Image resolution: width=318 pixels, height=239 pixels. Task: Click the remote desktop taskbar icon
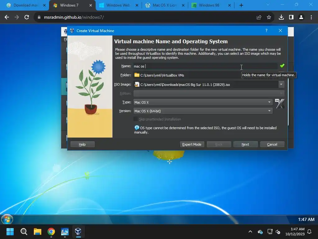pos(65,232)
